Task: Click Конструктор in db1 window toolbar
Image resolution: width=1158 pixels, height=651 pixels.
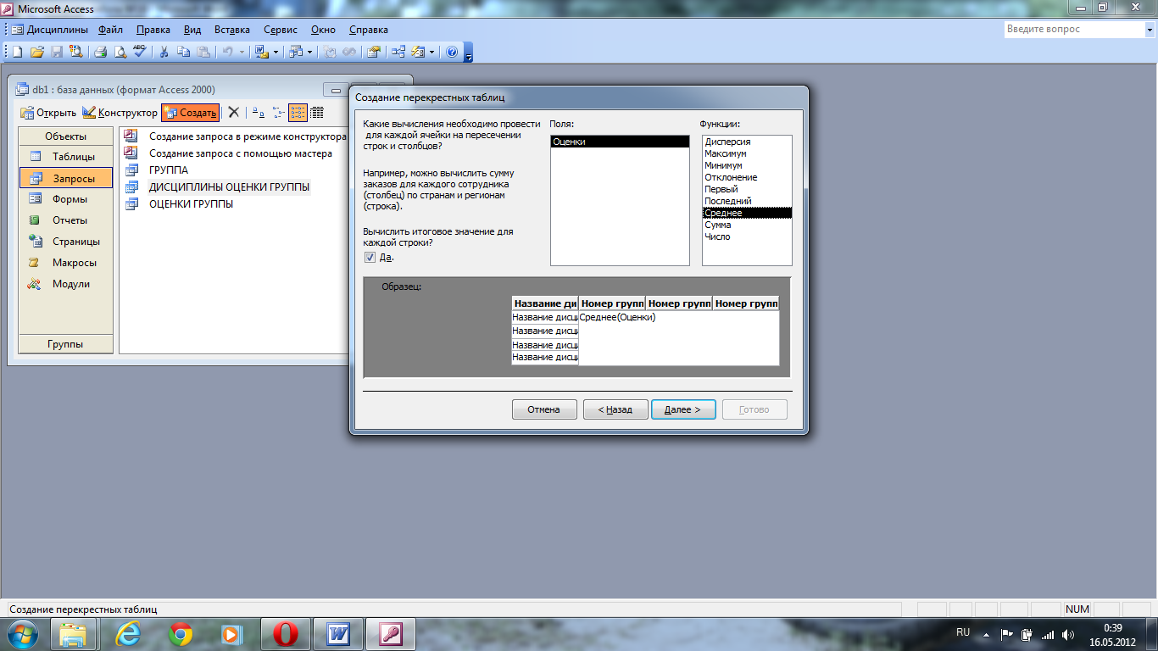Action: tap(120, 112)
